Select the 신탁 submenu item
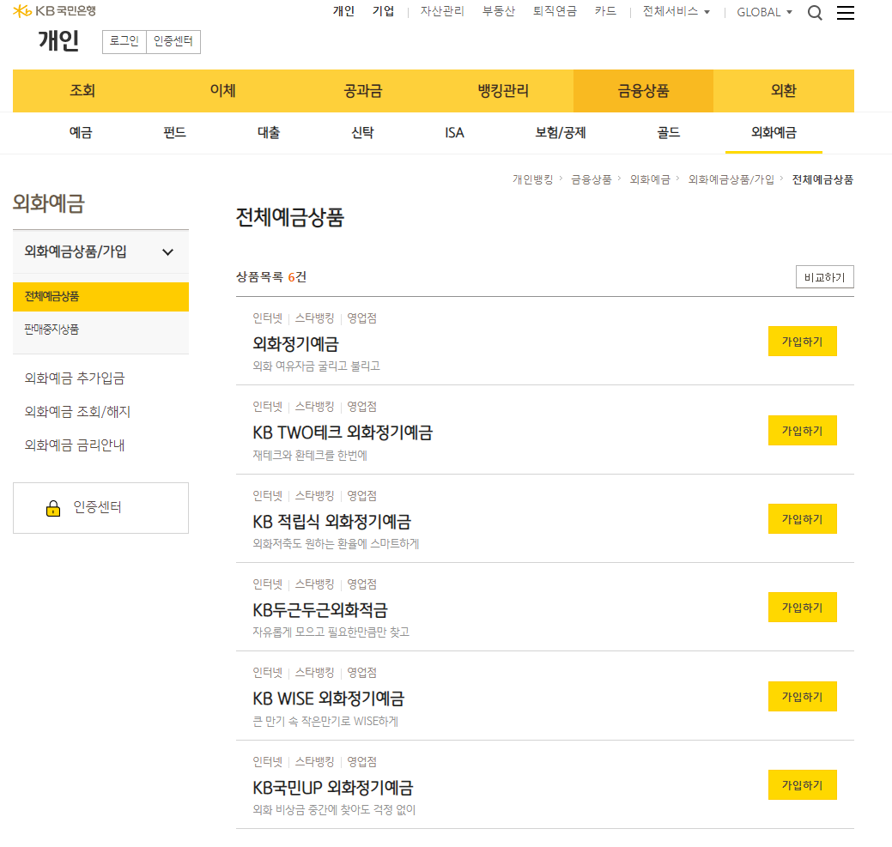The width and height of the screenshot is (892, 847). click(362, 133)
